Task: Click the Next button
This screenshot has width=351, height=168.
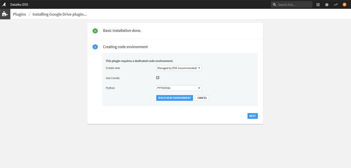Action: click(253, 116)
